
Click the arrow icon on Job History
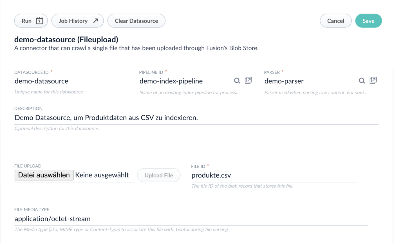[96, 21]
